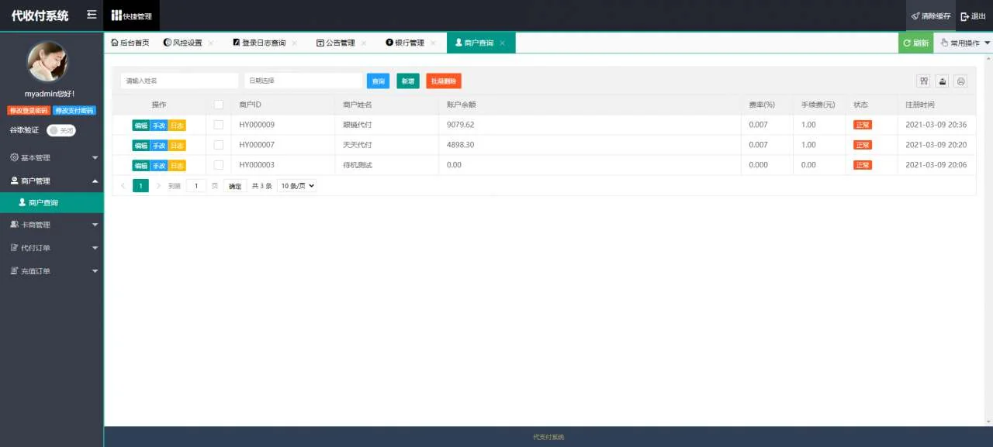Image resolution: width=993 pixels, height=447 pixels.
Task: Collapse the sidebar using the hamburger icon
Action: pyautogui.click(x=91, y=13)
